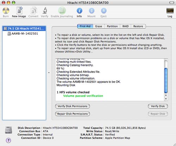This screenshot has height=146, width=176.
Task: Open the Log viewer icon
Action: point(170,11)
